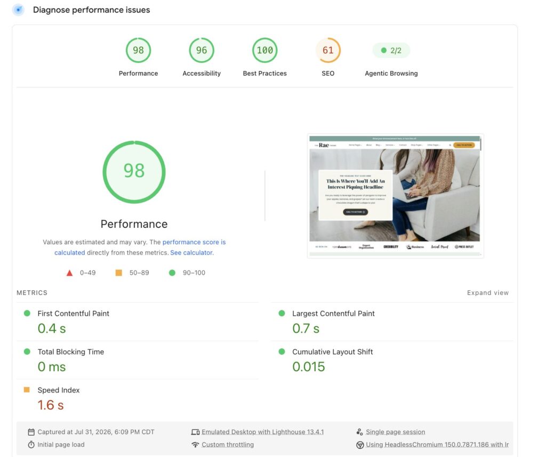The image size is (546, 457).
Task: Click the devices icon next to Emulated Desktop
Action: (195, 432)
